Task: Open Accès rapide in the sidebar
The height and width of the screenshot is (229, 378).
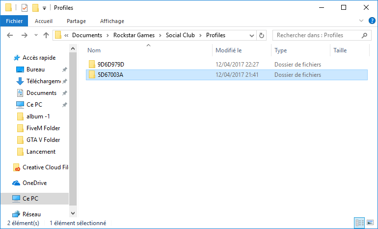Action: (39, 58)
